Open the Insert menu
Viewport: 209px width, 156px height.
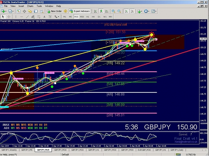pyautogui.click(x=21, y=6)
